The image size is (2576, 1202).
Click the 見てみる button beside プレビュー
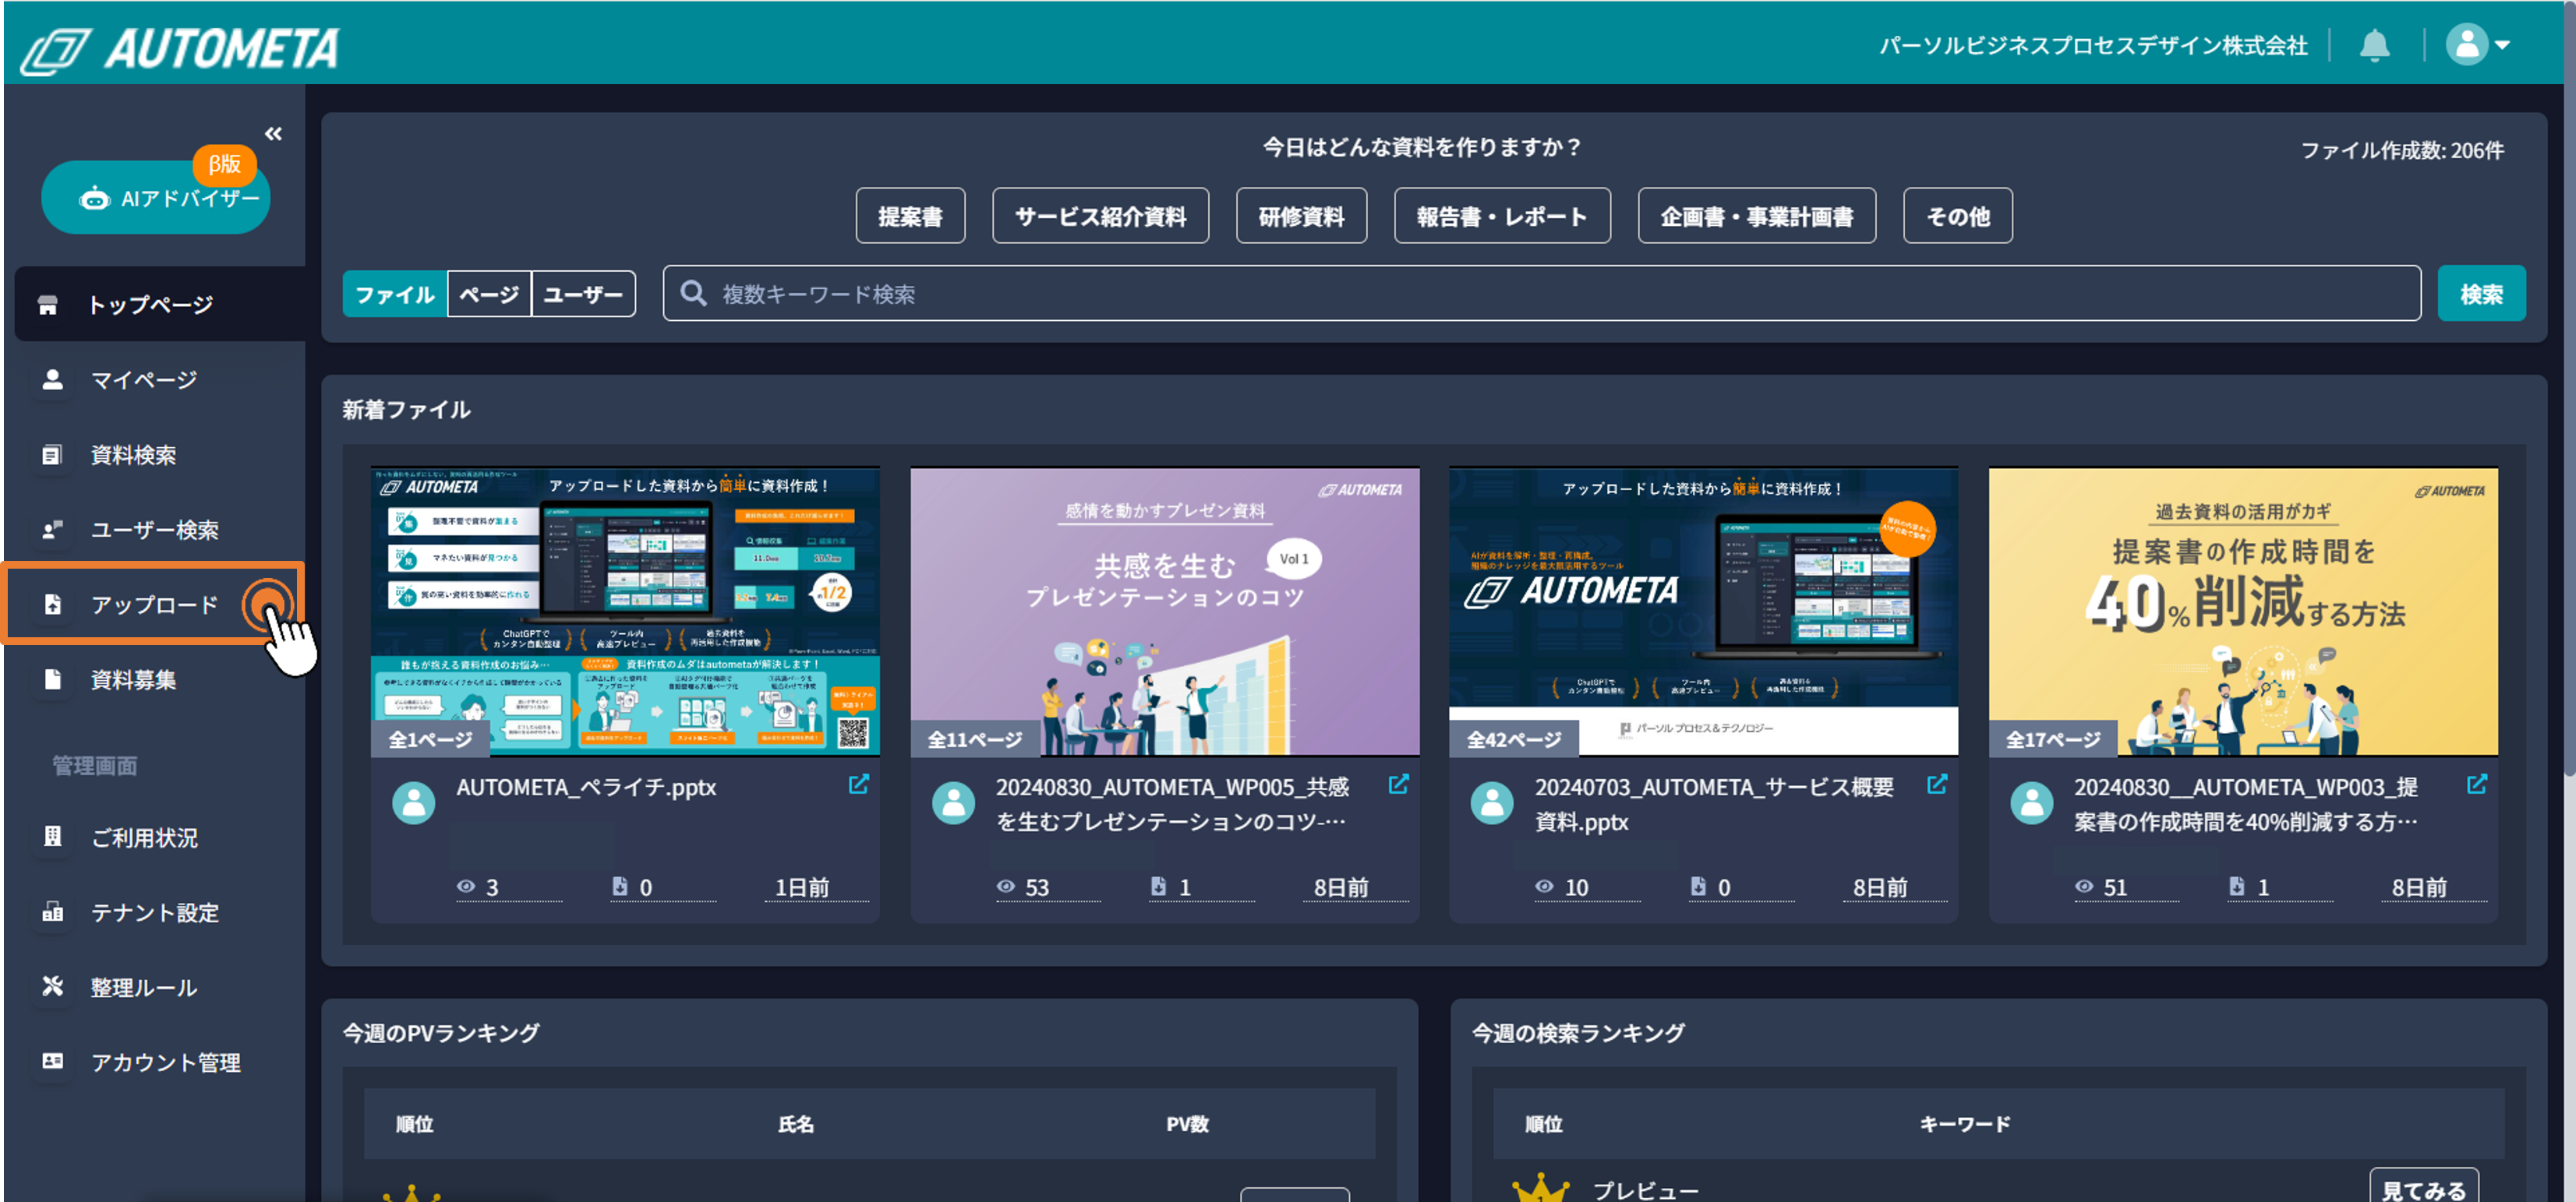point(2424,1187)
